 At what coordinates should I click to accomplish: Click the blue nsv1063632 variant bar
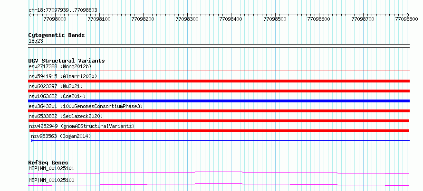[x=219, y=101]
